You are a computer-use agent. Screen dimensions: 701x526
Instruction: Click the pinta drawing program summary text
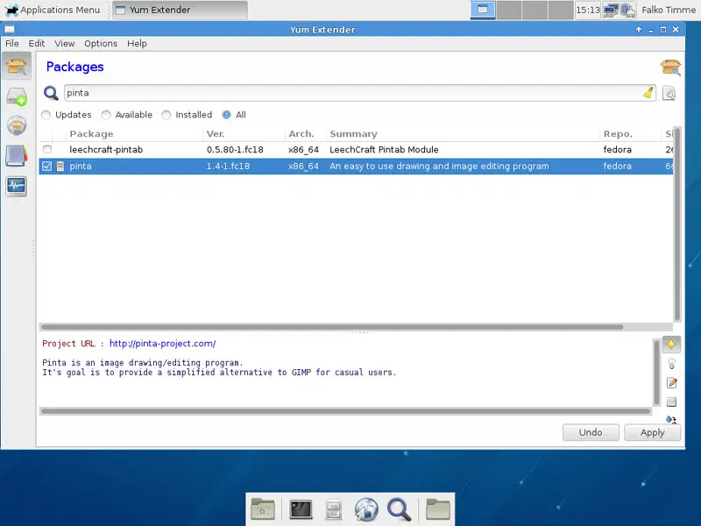pyautogui.click(x=439, y=167)
